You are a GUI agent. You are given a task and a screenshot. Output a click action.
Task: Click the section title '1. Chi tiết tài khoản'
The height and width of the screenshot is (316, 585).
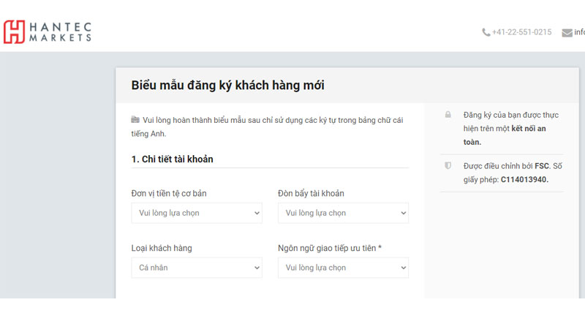click(x=172, y=159)
